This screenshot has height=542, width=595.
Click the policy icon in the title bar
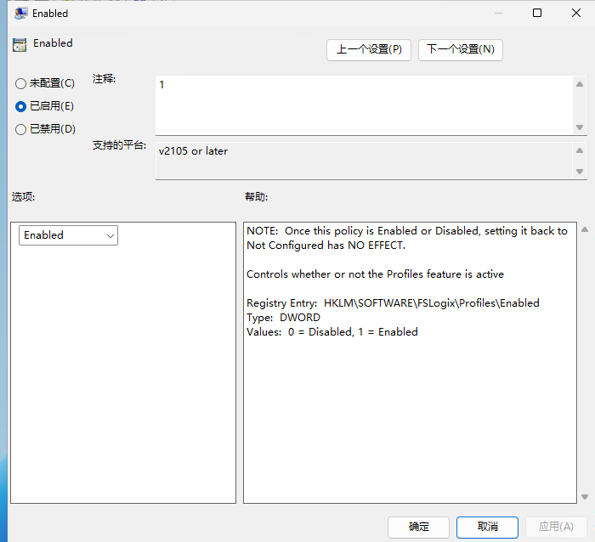(x=20, y=14)
